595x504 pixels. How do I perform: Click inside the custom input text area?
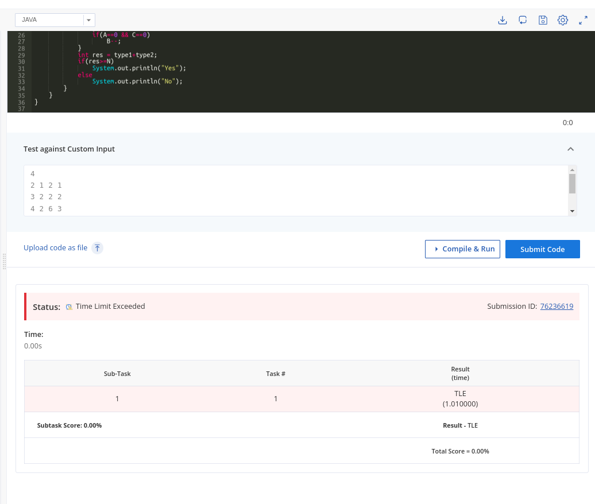pos(296,191)
